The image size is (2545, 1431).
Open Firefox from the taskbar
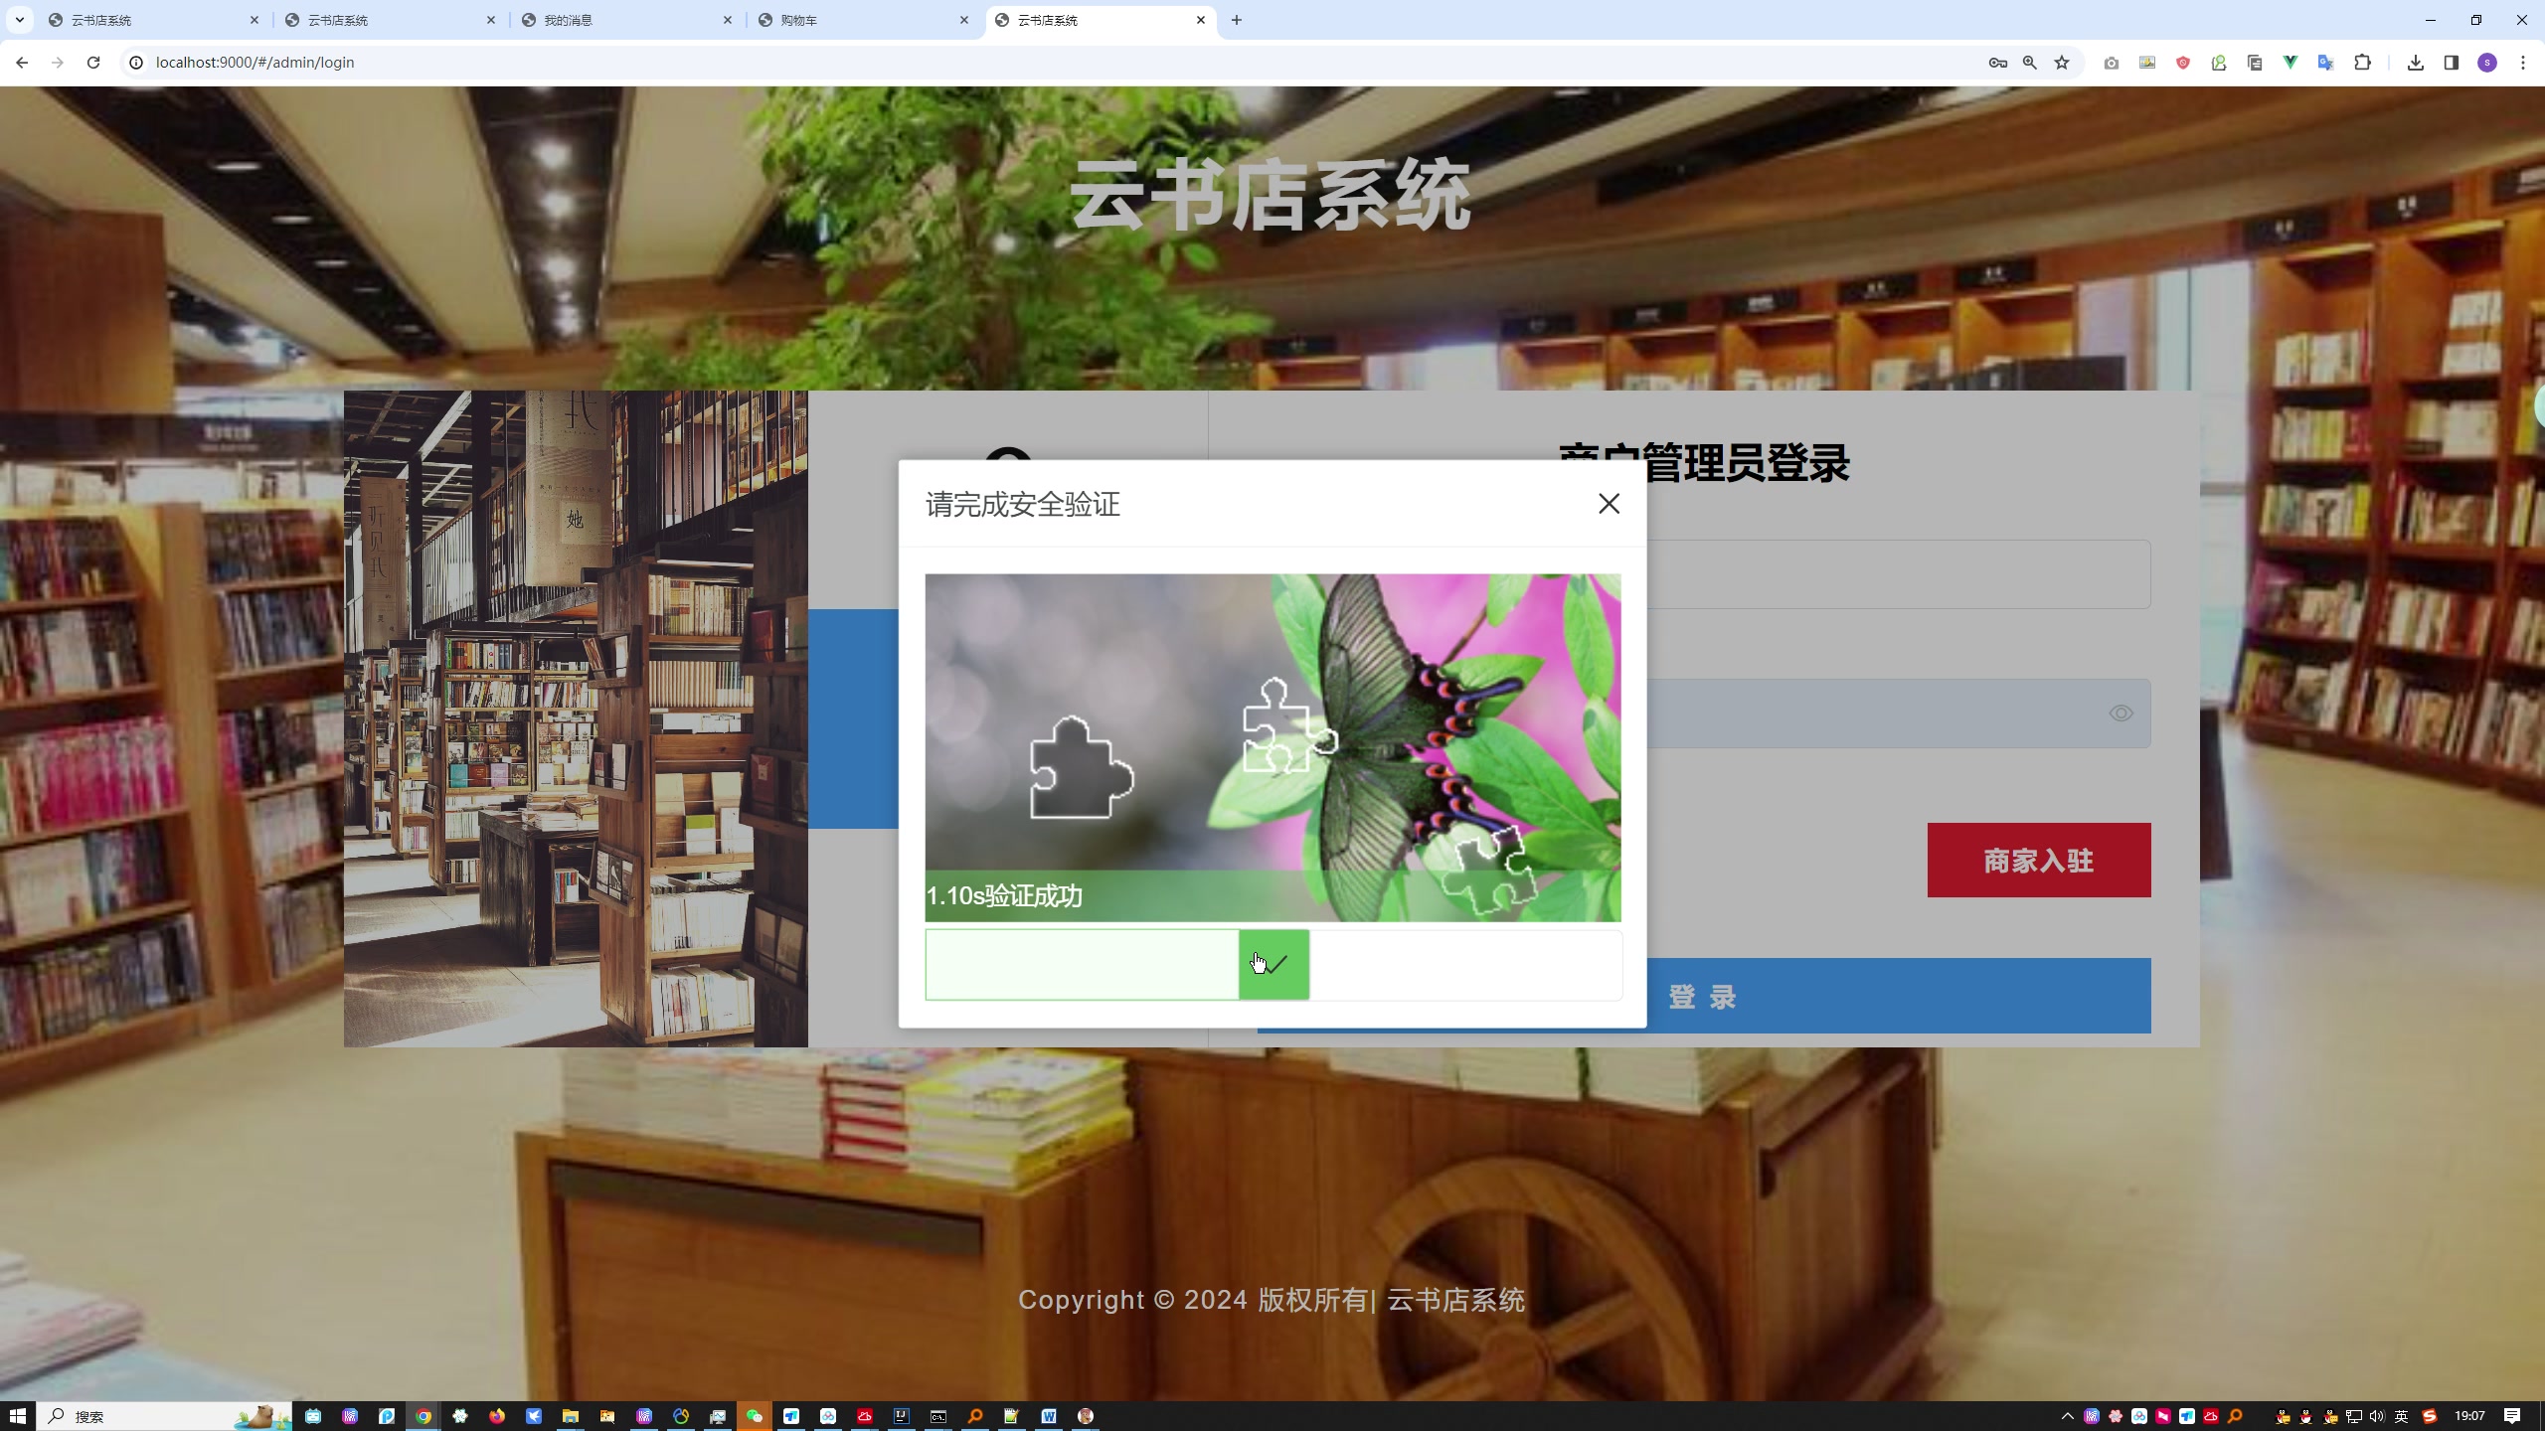click(x=497, y=1416)
